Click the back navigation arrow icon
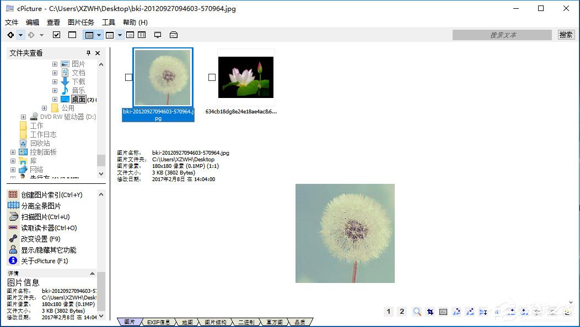Image resolution: width=580 pixels, height=327 pixels. [x=10, y=35]
